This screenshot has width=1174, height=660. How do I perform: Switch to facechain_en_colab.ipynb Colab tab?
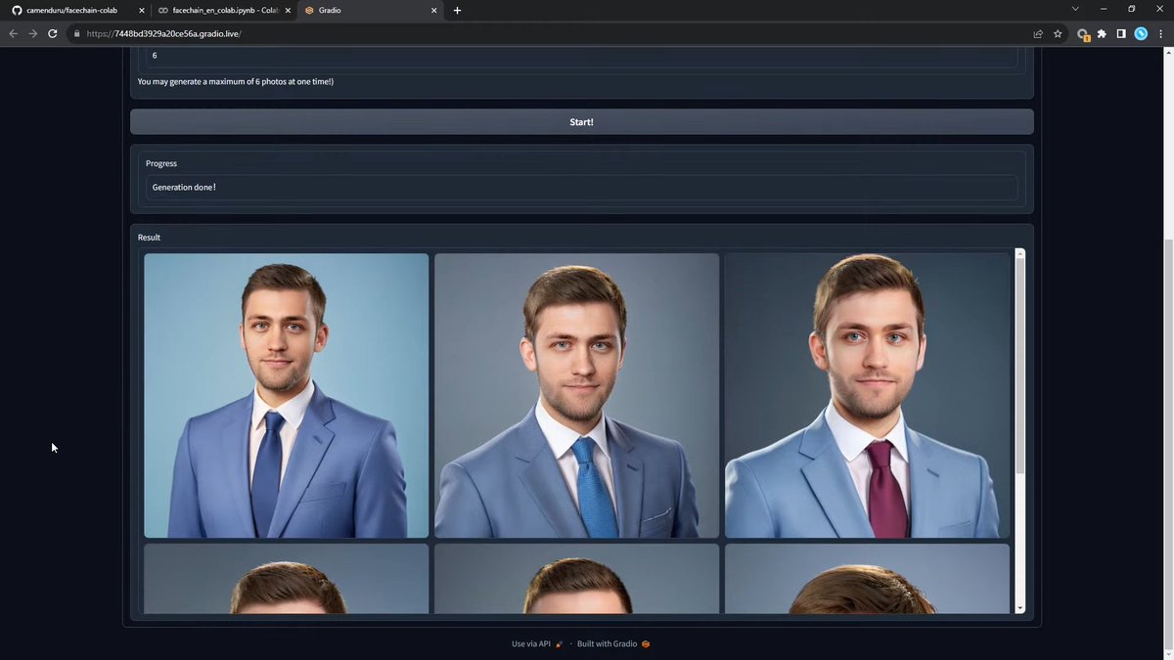pos(224,10)
